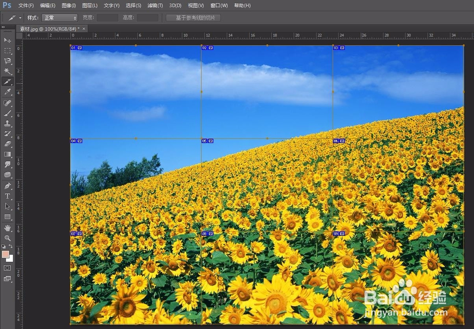
Task: Open the 选择(S) menu
Action: click(x=133, y=5)
